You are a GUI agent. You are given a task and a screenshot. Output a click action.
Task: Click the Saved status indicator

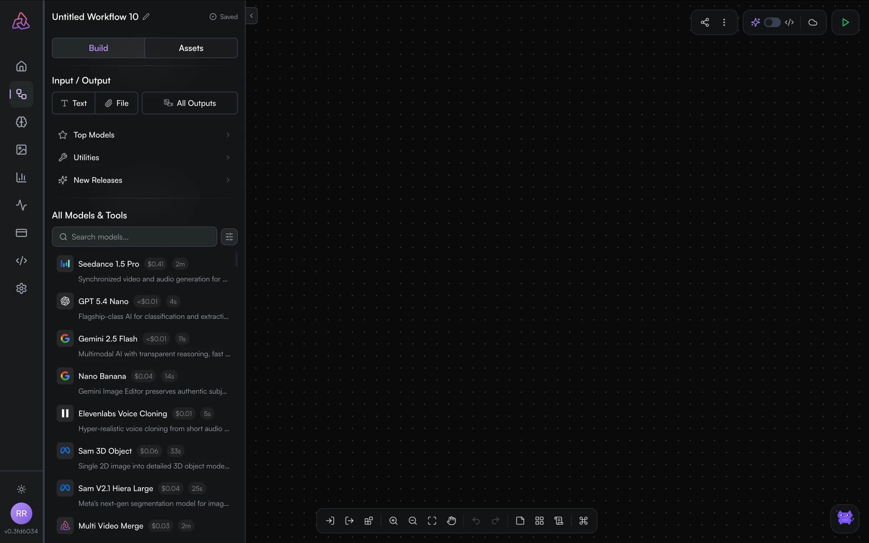pos(223,17)
